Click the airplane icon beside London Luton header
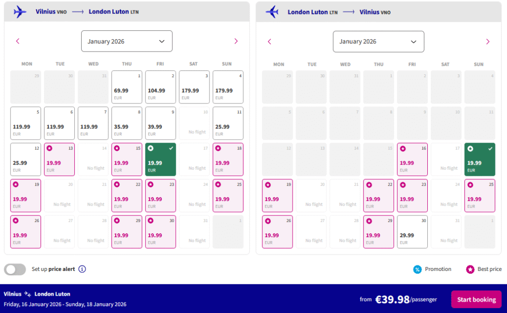507x313 pixels. click(x=272, y=12)
